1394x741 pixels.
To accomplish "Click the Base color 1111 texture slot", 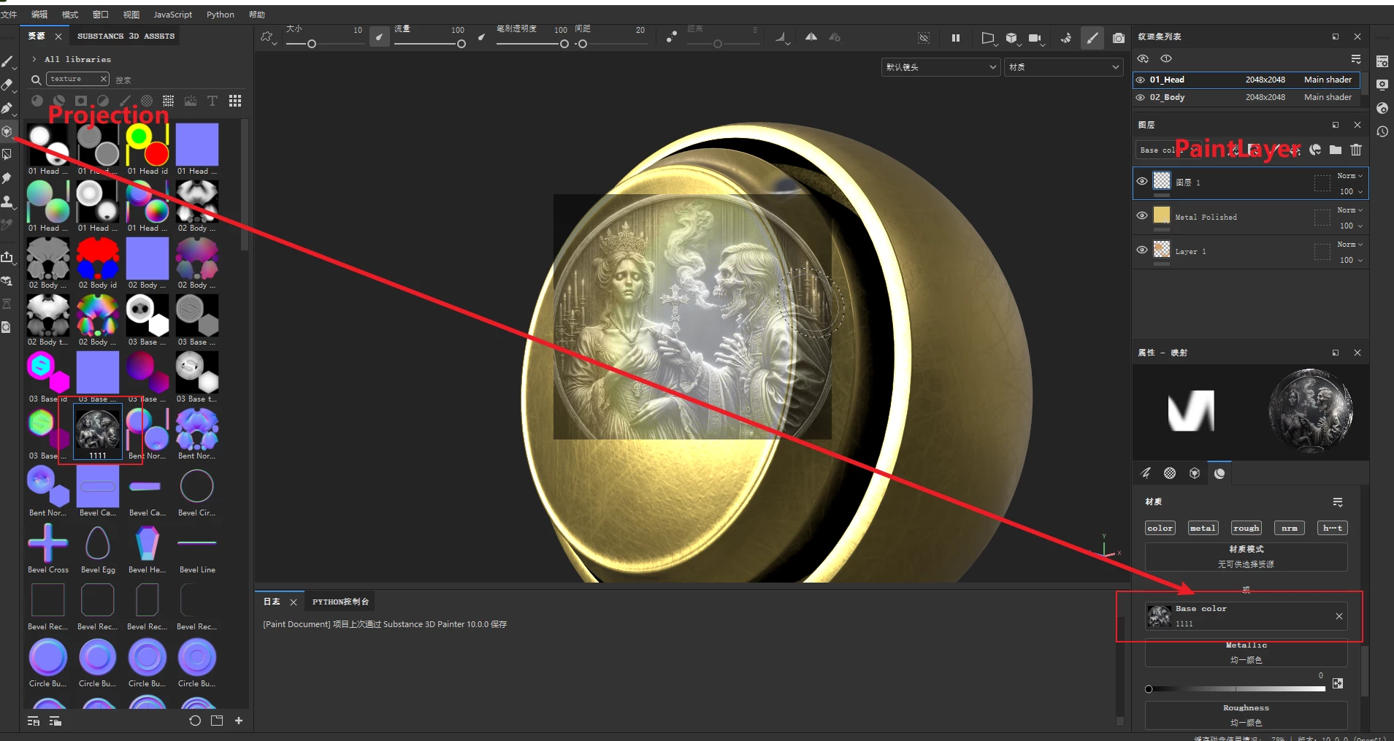I will (1246, 616).
